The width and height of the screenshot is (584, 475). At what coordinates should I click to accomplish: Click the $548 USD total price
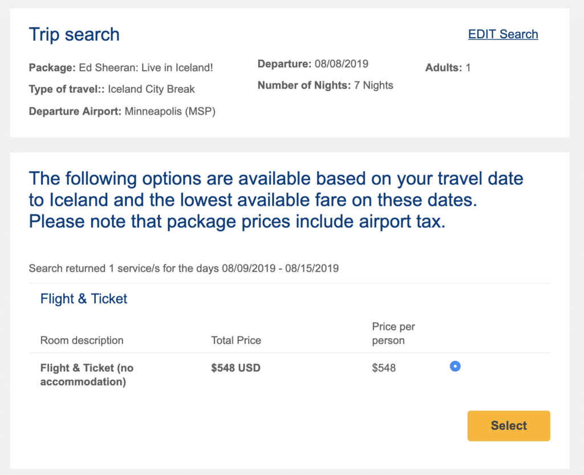236,368
